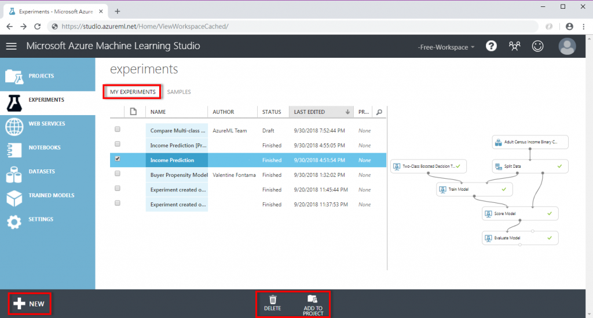Check the Income Prediction [Pr... row checkbox
Screen dimensions: 593x318
coord(117,144)
